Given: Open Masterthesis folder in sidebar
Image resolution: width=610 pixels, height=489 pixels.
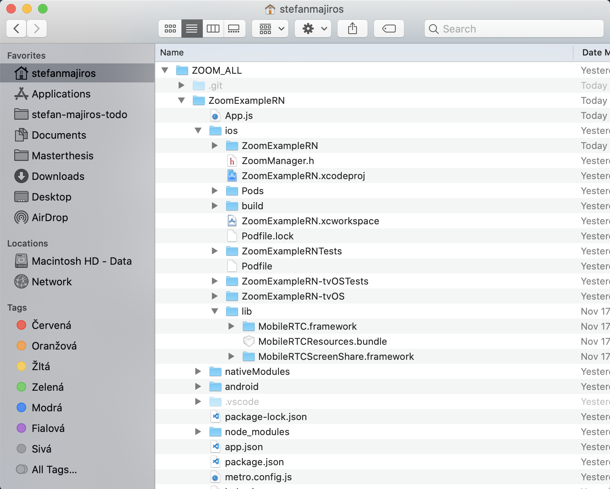Looking at the screenshot, I should [77, 156].
